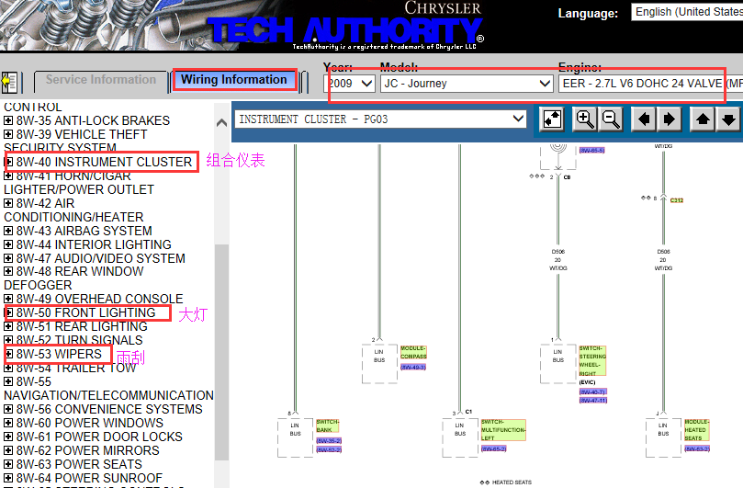Open the Engine dropdown EER - 2.7L V6

(x=650, y=84)
